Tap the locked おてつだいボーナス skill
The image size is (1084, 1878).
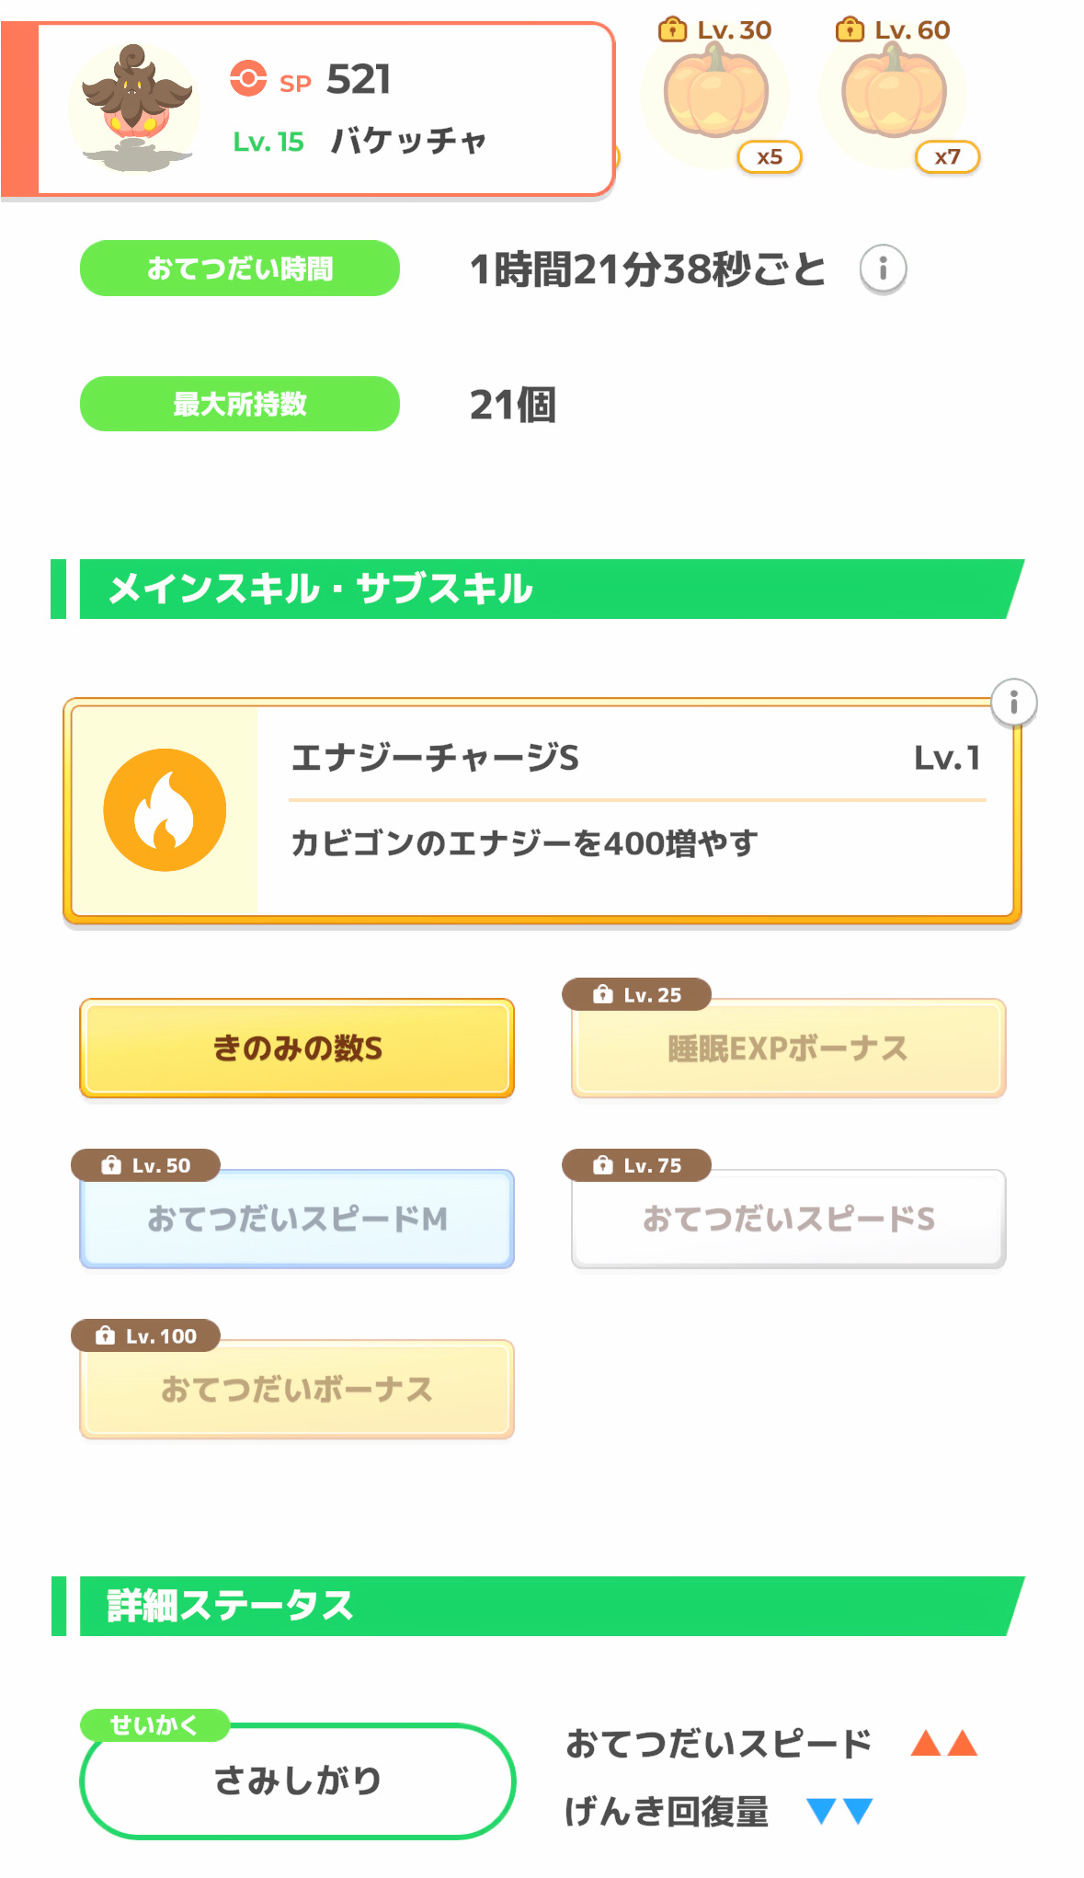click(297, 1389)
